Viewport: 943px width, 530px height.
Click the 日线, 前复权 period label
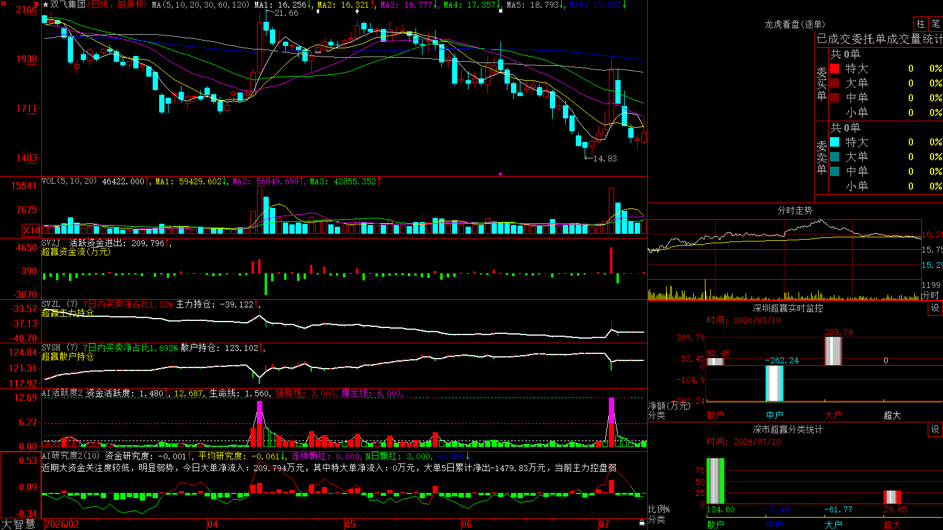(117, 5)
